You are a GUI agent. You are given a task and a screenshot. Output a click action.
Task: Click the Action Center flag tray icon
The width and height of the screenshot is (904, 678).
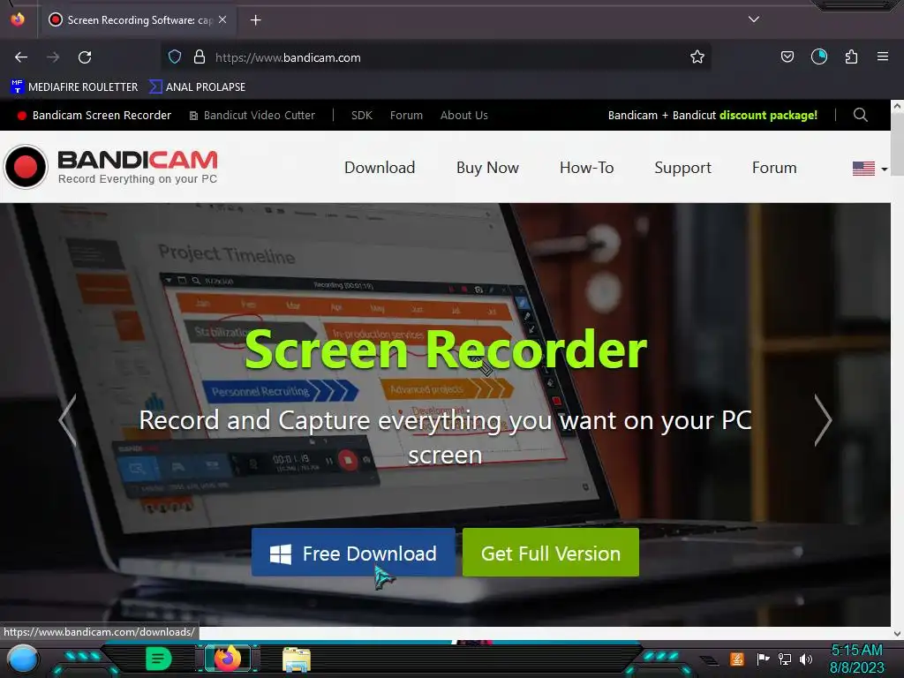coord(763,659)
